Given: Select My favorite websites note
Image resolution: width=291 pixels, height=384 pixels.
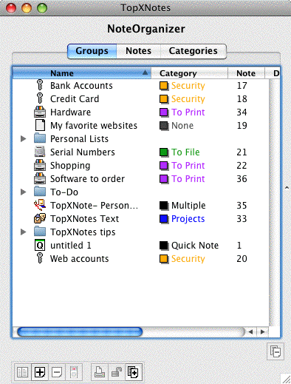Looking at the screenshot, I should (94, 126).
